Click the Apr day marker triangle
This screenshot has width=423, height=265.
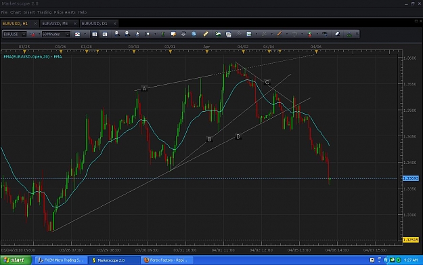207,52
